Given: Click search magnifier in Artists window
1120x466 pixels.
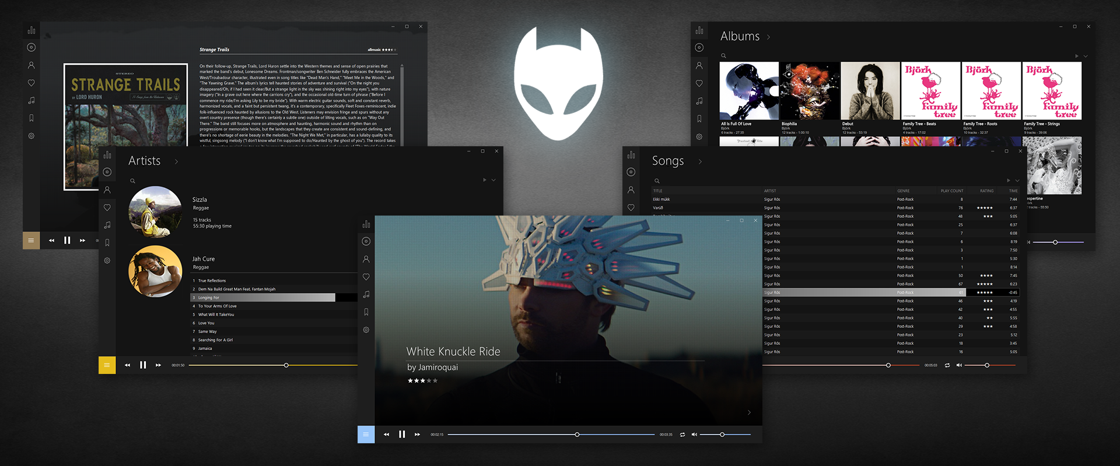Looking at the screenshot, I should tap(132, 181).
